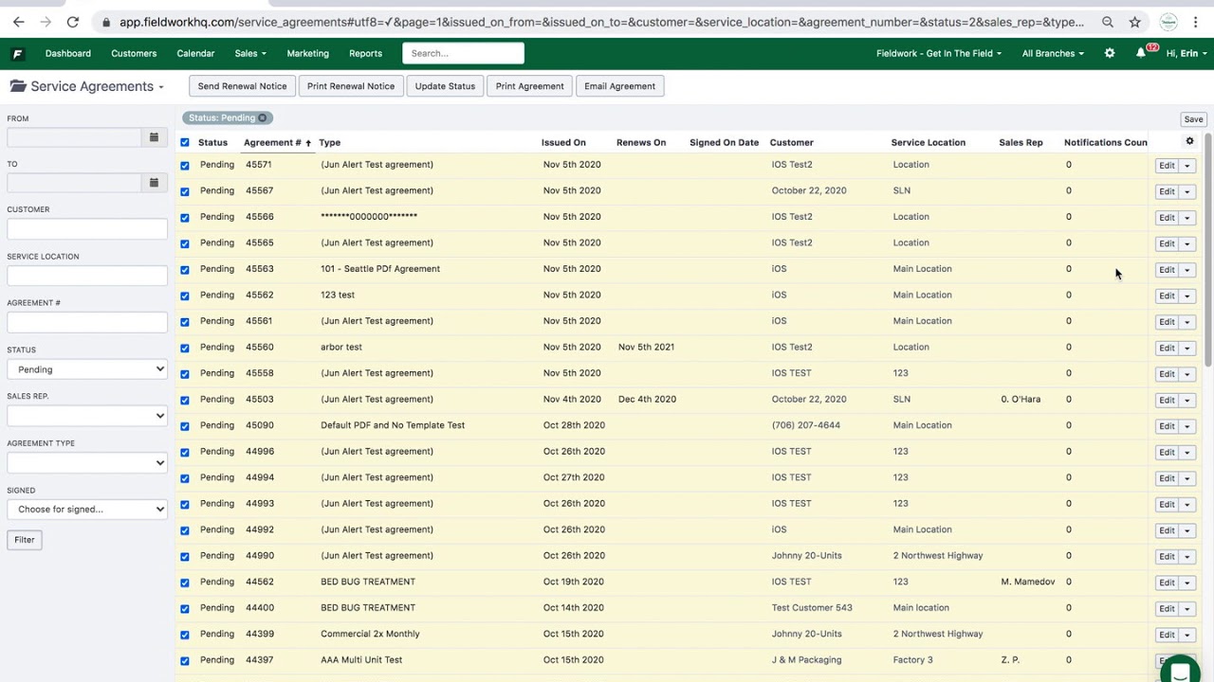Image resolution: width=1214 pixels, height=682 pixels.
Task: Click the SERVICE LOCATION filter input field
Action: pos(87,276)
